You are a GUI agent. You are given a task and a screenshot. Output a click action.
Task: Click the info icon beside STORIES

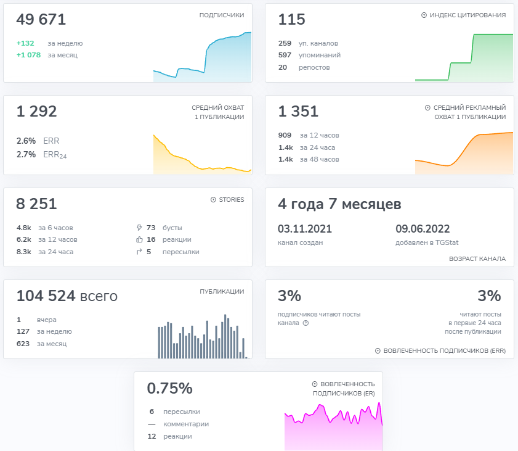point(213,199)
